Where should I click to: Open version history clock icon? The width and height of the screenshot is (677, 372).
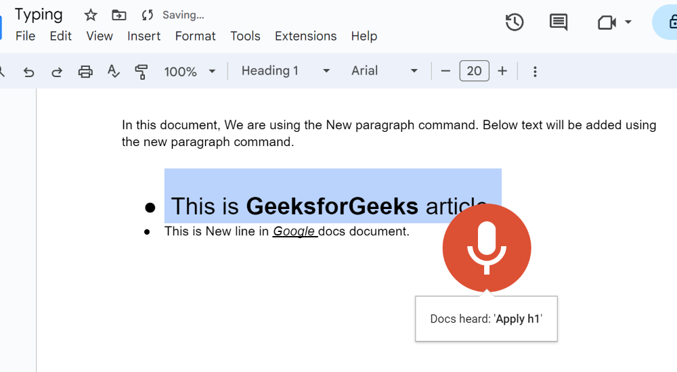point(515,22)
